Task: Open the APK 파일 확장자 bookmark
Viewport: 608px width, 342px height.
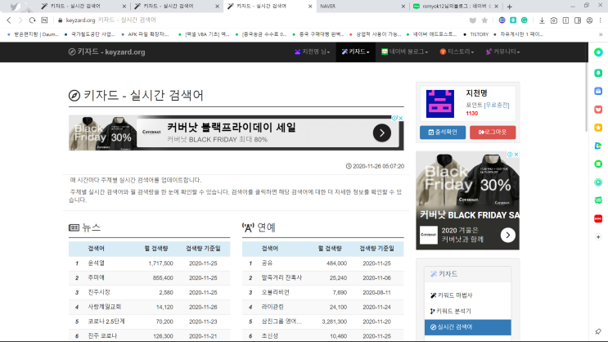Action: (x=145, y=34)
